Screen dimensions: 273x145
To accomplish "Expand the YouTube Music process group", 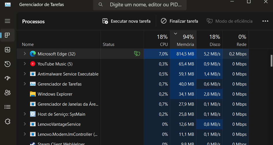I will point(25,64).
